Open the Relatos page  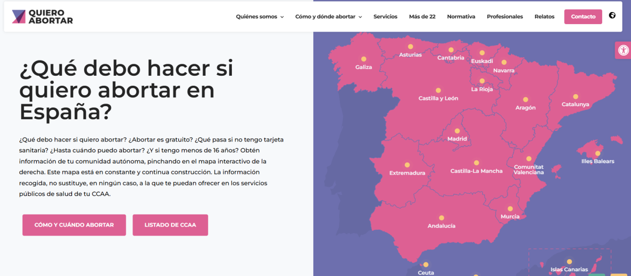click(x=544, y=17)
